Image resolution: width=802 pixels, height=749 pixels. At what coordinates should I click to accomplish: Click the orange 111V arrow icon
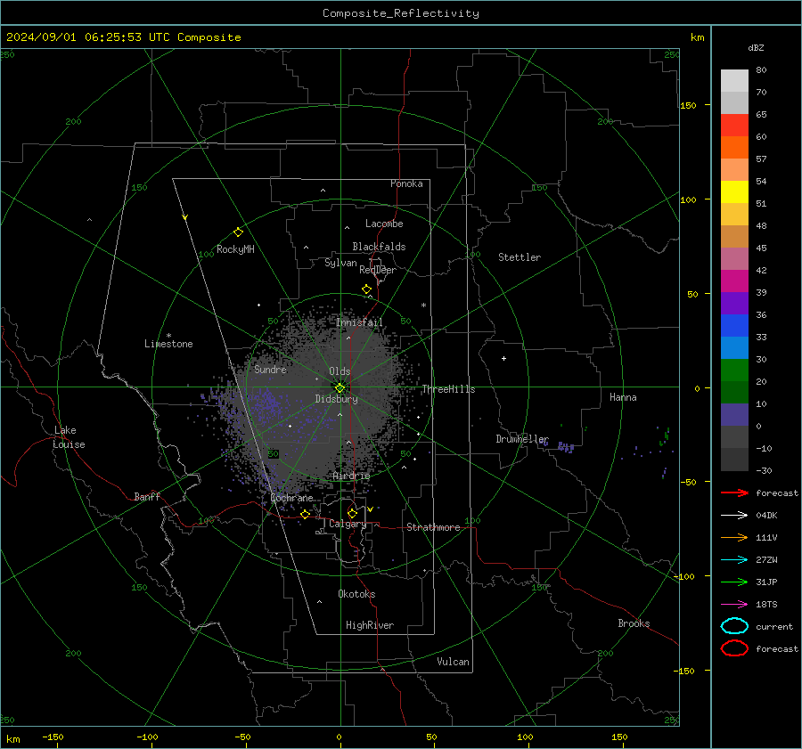[x=734, y=537]
